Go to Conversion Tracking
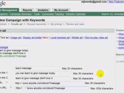 click(x=53, y=14)
